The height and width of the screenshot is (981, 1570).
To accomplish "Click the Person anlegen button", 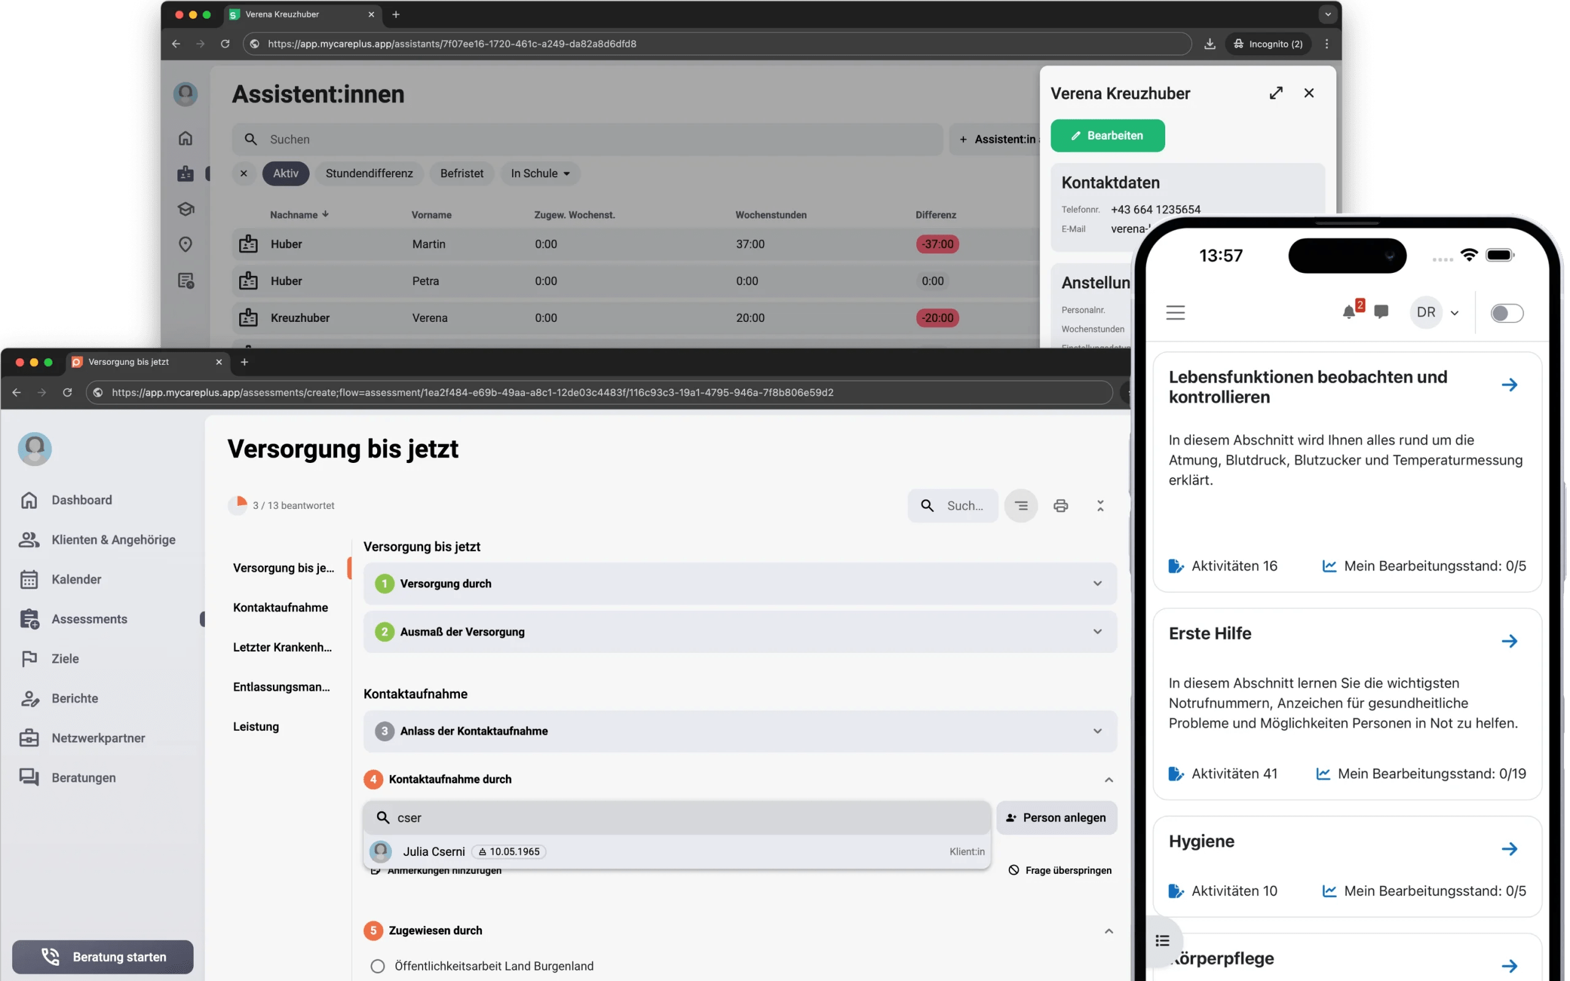I will pyautogui.click(x=1056, y=817).
